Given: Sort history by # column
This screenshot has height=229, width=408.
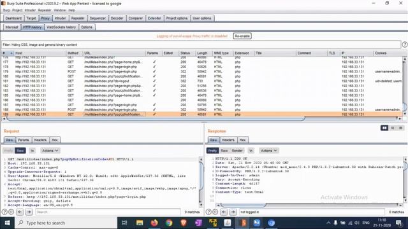Looking at the screenshot, I should click(7, 53).
